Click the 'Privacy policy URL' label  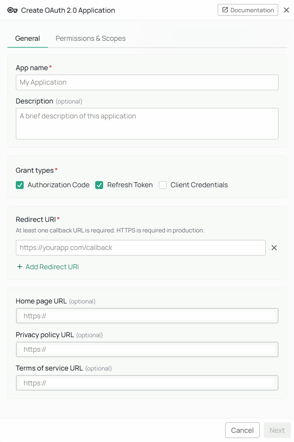[x=45, y=335]
